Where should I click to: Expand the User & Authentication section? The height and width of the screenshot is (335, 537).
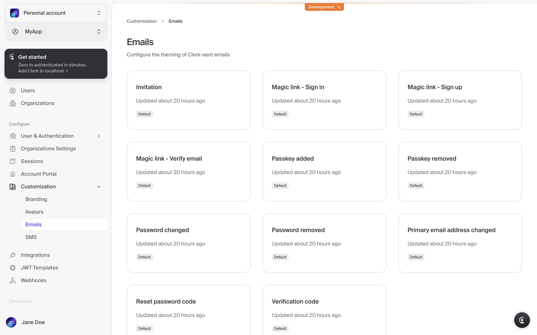coord(99,136)
